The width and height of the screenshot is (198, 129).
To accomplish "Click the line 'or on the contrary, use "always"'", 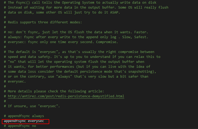I will [x=76, y=77].
